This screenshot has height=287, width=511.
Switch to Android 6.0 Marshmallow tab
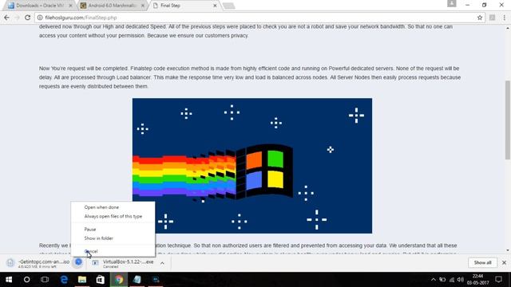112,6
